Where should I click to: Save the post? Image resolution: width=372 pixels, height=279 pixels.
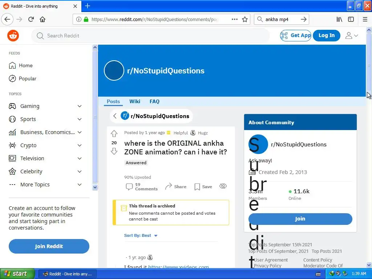click(203, 187)
